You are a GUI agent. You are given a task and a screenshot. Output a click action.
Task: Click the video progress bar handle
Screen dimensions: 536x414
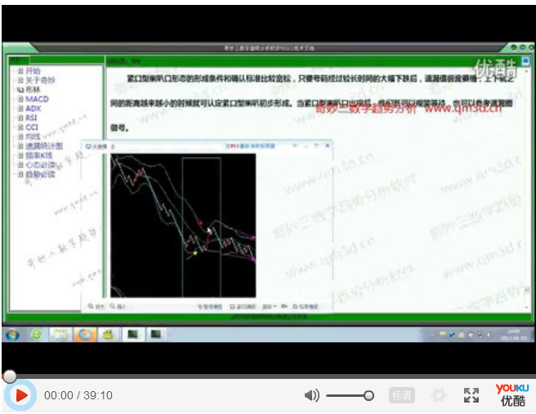point(9,376)
